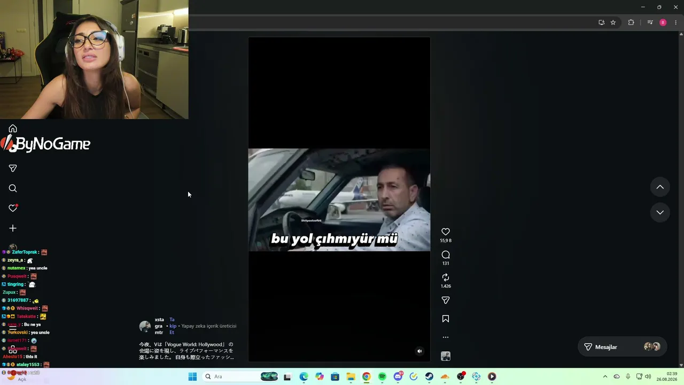The width and height of the screenshot is (684, 385).
Task: Open Copilot from the taskbar
Action: pyautogui.click(x=319, y=376)
